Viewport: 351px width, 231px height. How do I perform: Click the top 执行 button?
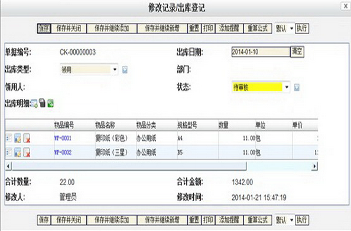coord(302,28)
